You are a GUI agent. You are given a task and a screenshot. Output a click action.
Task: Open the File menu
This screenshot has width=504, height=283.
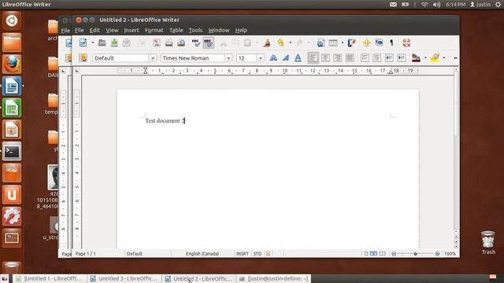[x=79, y=30]
